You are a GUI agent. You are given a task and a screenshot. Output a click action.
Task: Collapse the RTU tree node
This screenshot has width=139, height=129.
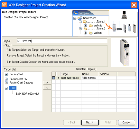6,88
